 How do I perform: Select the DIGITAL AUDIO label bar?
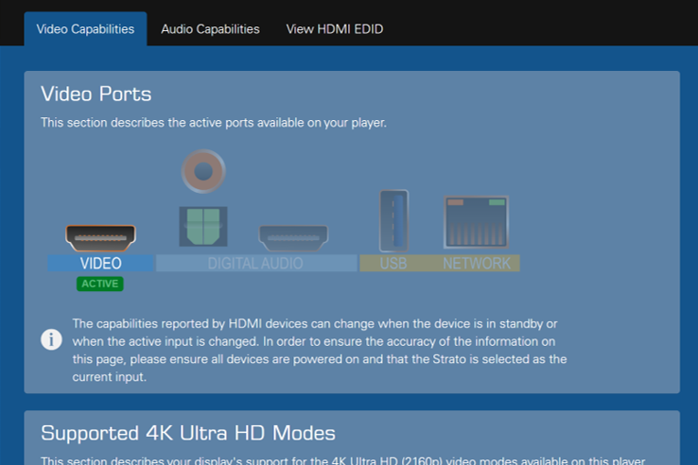click(x=255, y=264)
